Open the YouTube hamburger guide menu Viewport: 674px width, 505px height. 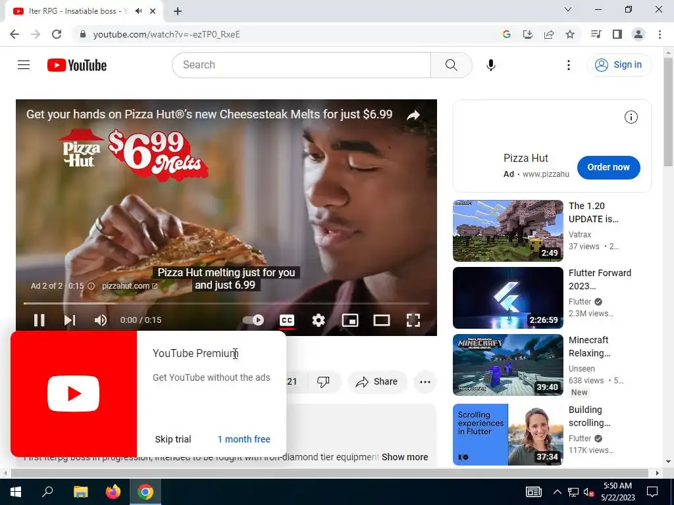coord(24,65)
